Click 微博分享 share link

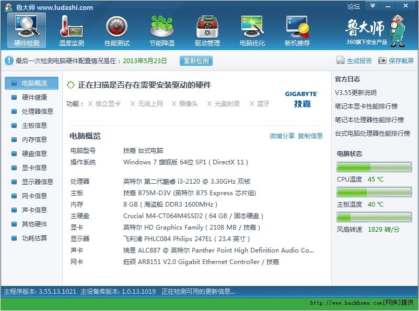pyautogui.click(x=282, y=136)
